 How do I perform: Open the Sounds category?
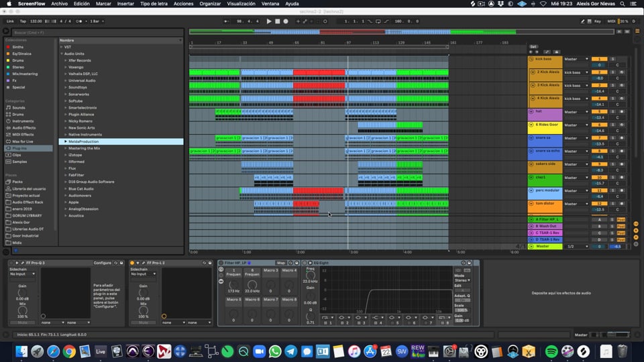tap(19, 107)
